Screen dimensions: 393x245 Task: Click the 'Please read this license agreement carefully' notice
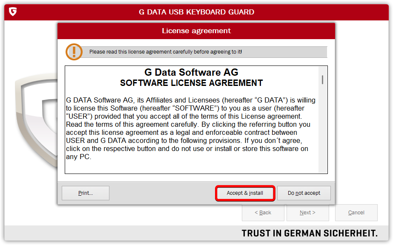(166, 52)
